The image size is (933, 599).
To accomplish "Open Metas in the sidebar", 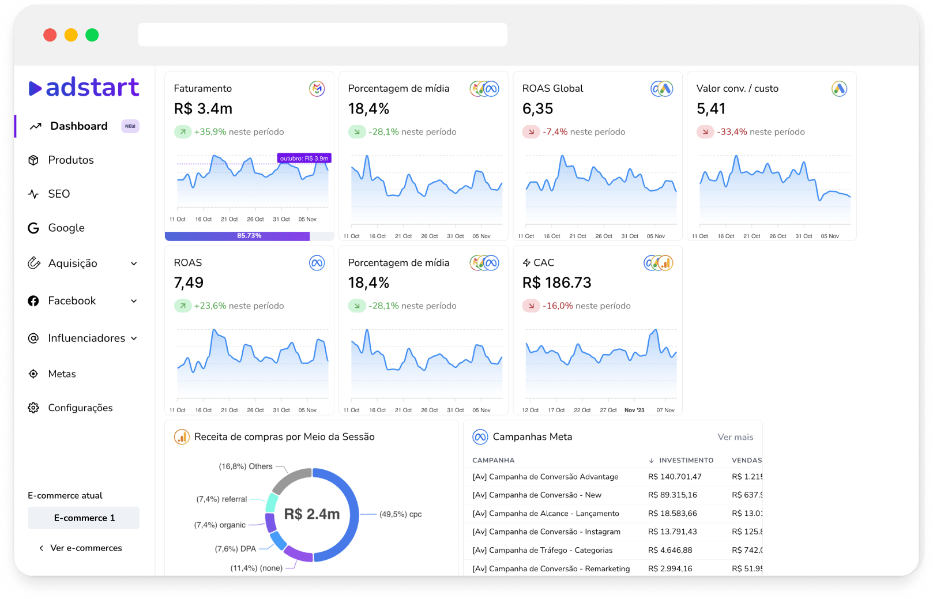I will point(62,374).
